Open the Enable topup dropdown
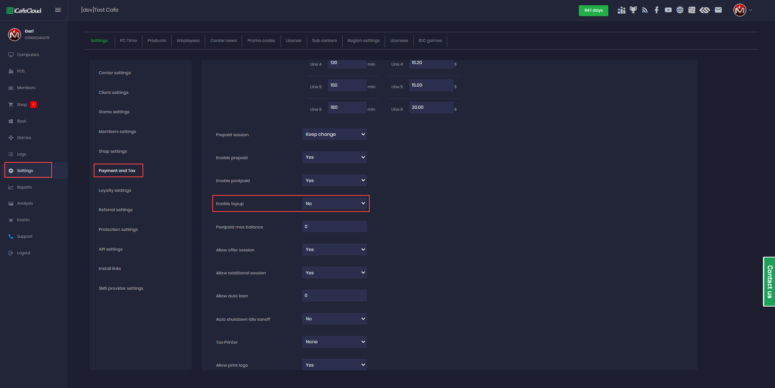Viewport: 775px width, 388px height. coord(334,203)
